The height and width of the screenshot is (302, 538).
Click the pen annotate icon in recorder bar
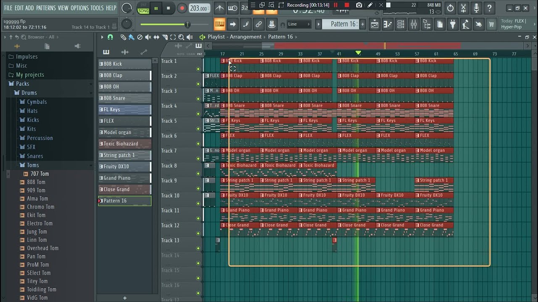(x=370, y=5)
